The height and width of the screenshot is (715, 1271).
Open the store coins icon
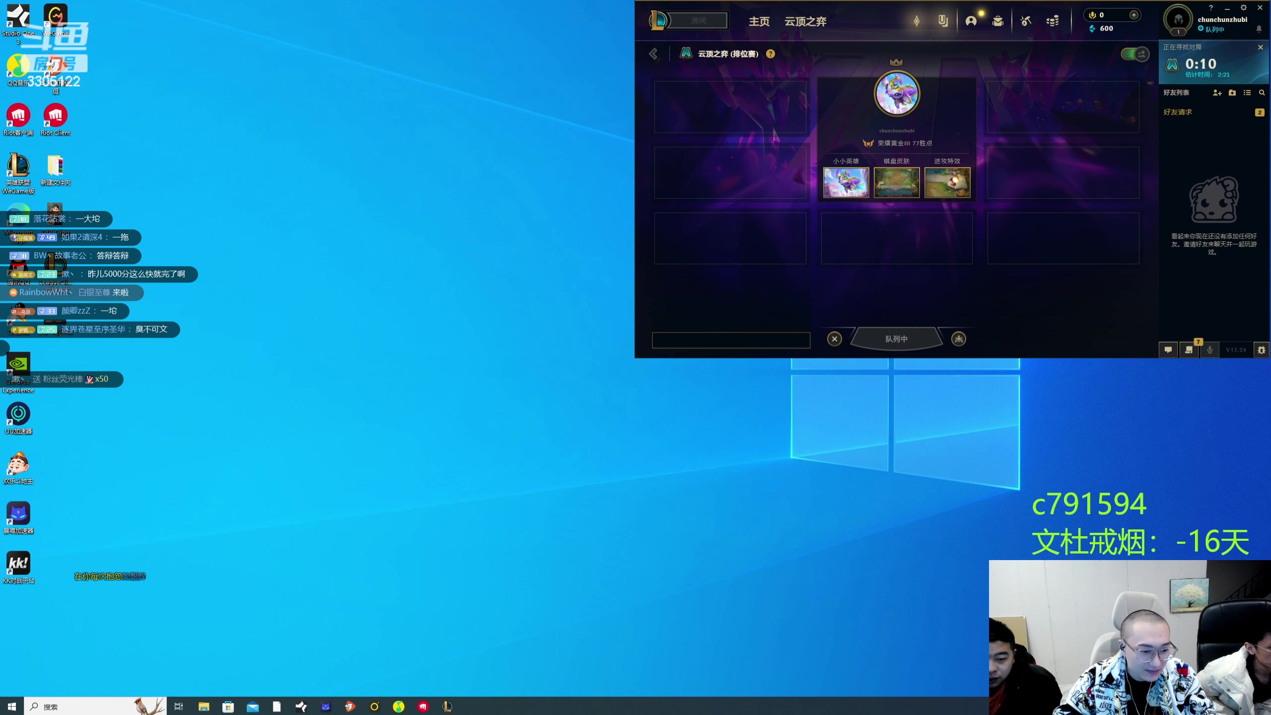point(1053,21)
